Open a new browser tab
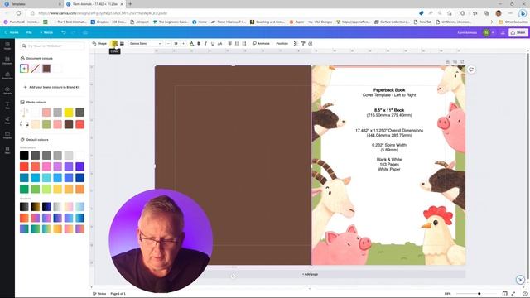 [x=130, y=4]
